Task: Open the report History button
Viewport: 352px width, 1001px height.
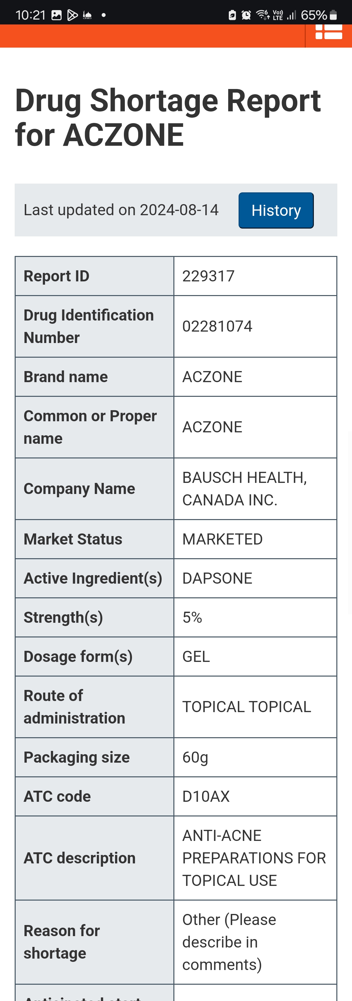Action: point(276,210)
